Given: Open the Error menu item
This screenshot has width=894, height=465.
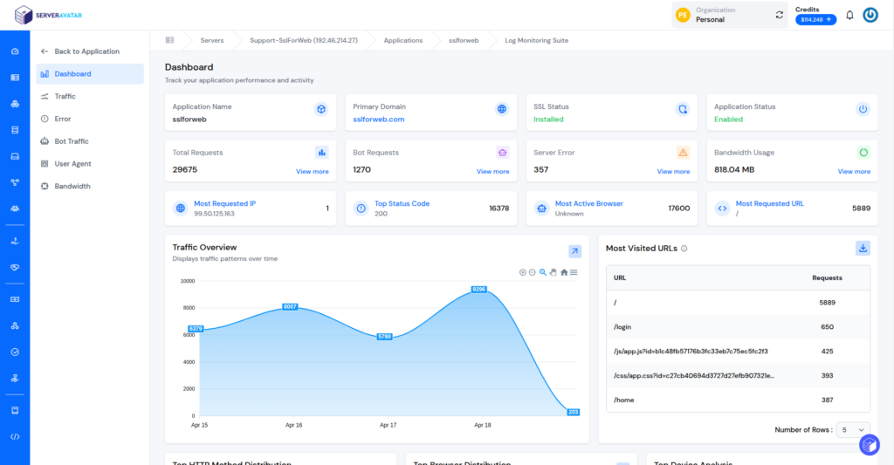Looking at the screenshot, I should (x=90, y=120).
